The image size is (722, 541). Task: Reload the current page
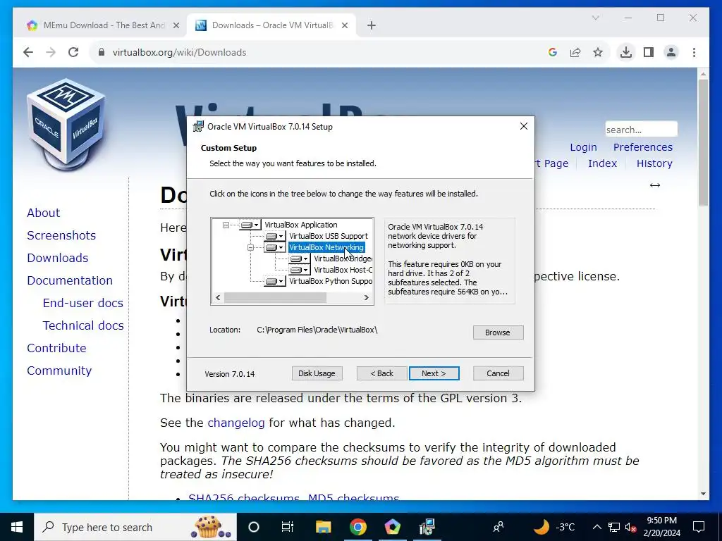pos(73,52)
